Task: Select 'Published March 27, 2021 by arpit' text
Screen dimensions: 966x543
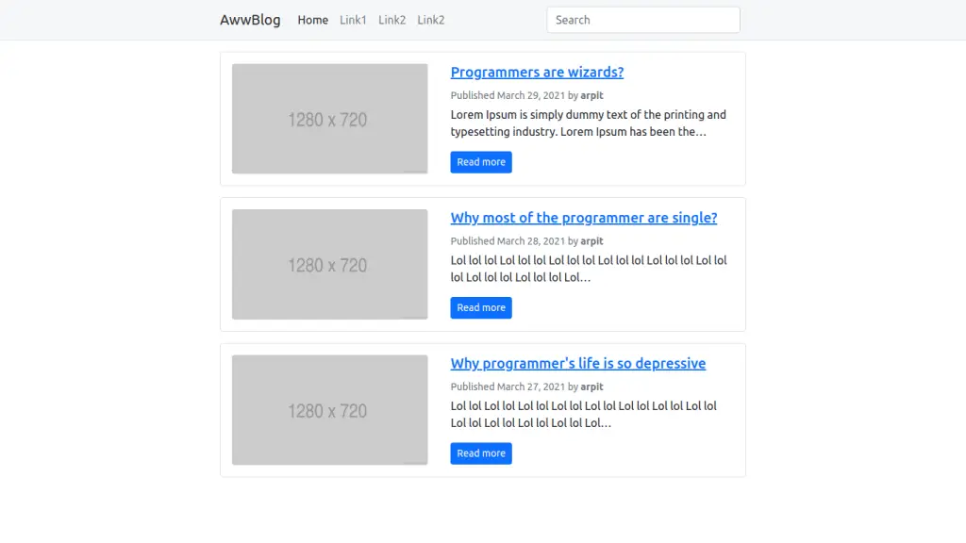Action: coord(526,387)
